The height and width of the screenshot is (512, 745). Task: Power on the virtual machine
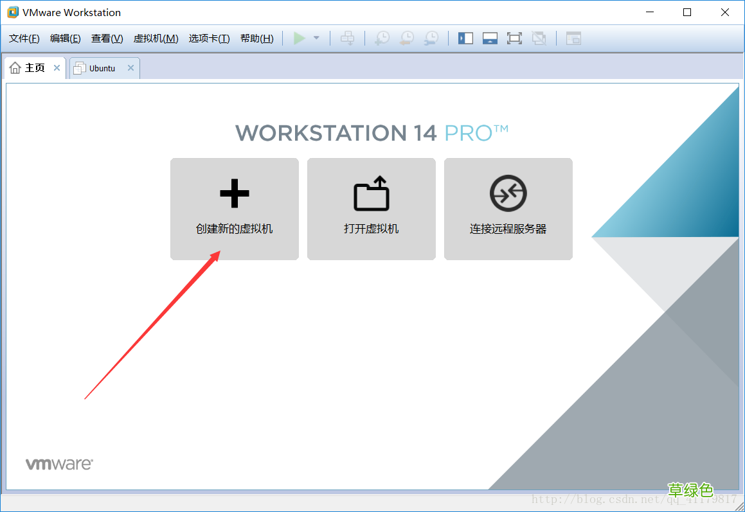299,38
